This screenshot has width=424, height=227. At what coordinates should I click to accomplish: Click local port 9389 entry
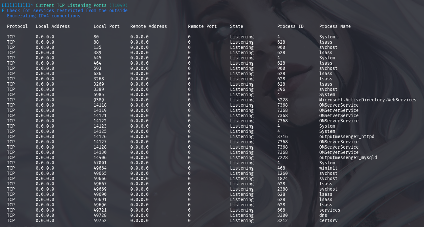(x=99, y=100)
